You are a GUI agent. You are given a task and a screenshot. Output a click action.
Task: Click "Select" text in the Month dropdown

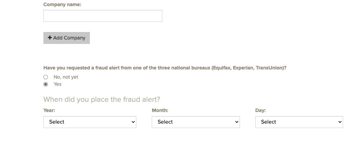165,122
